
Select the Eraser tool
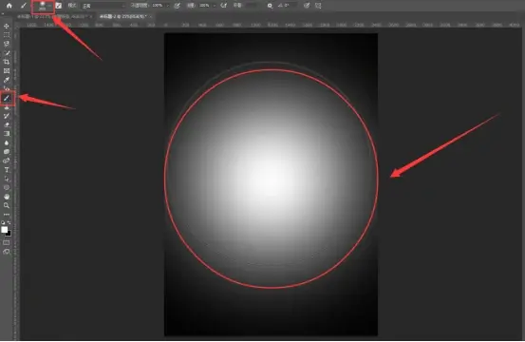[7, 125]
